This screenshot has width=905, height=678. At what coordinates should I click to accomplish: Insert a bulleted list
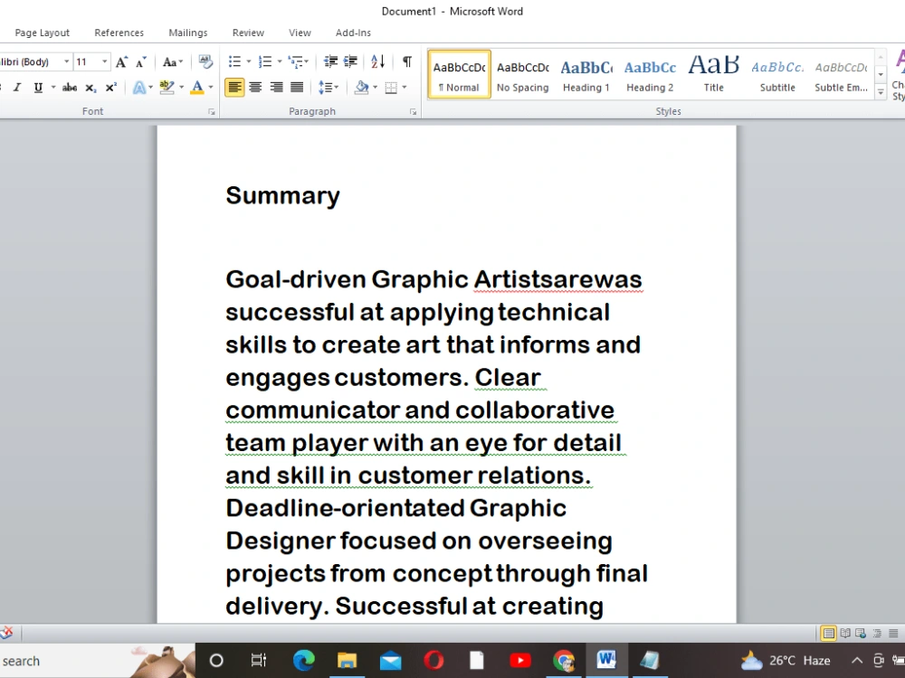[x=234, y=61]
